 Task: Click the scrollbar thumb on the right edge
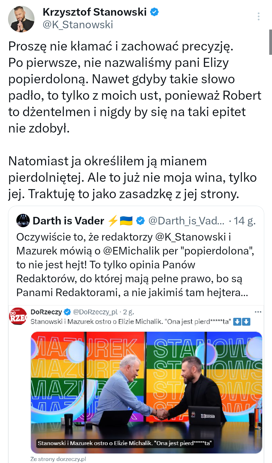(270, 42)
